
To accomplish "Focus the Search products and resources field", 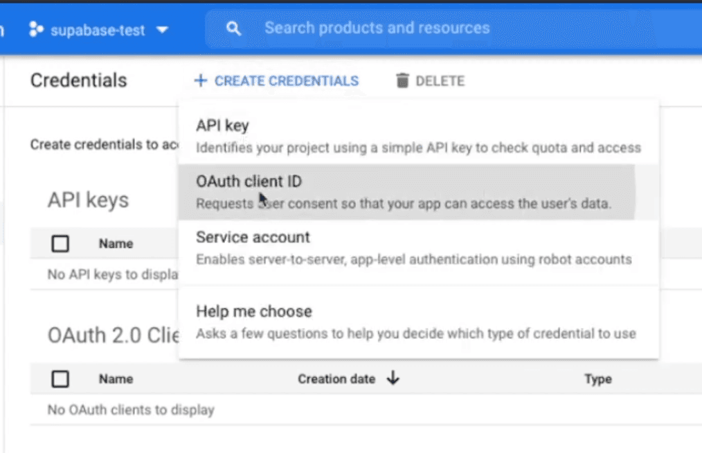I will tap(377, 28).
